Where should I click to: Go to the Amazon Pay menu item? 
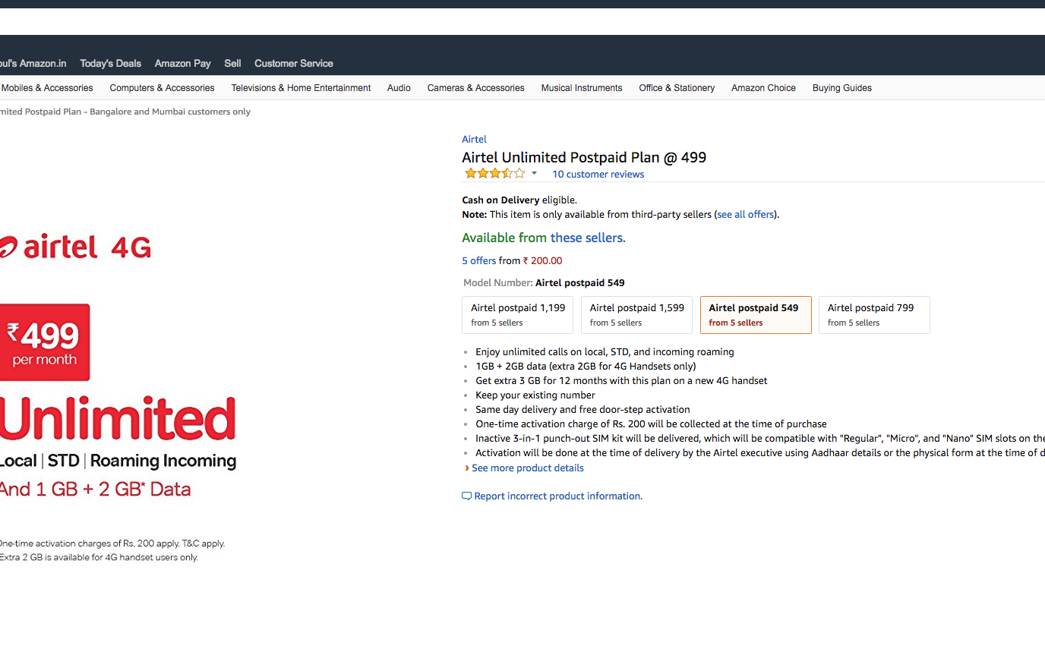click(182, 64)
